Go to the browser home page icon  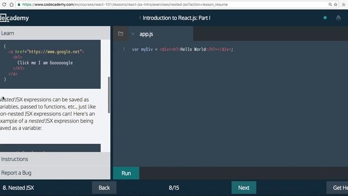point(11,4)
